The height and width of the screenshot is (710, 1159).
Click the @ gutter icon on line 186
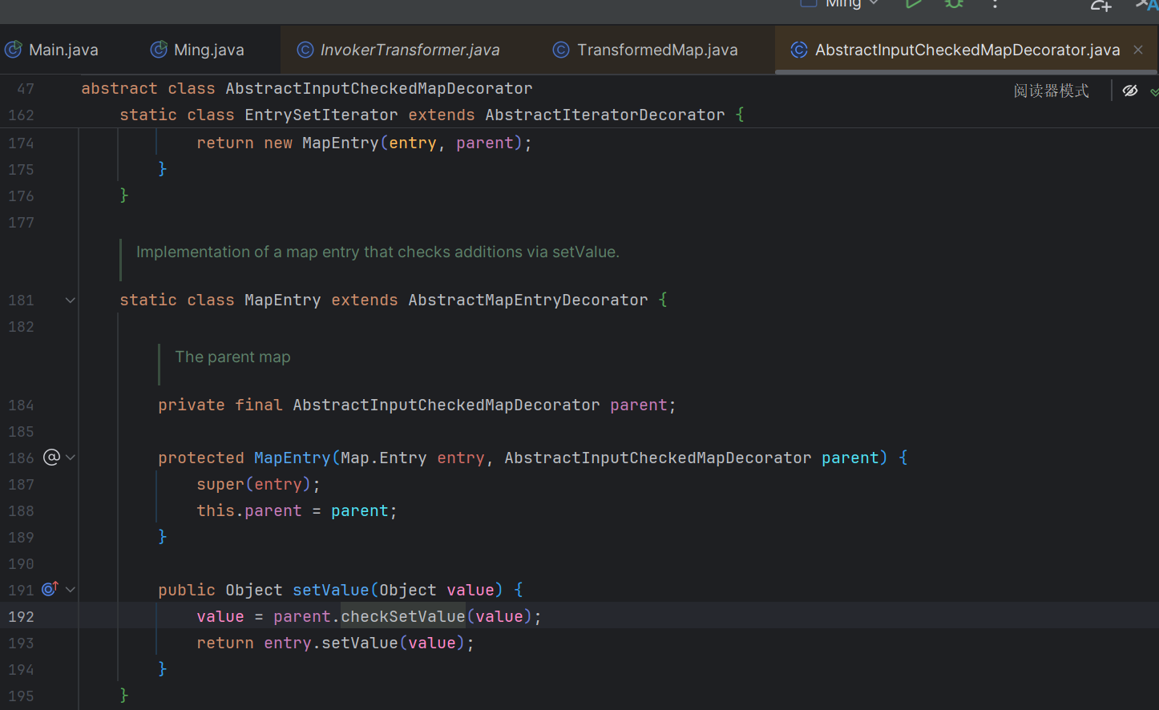(x=51, y=458)
